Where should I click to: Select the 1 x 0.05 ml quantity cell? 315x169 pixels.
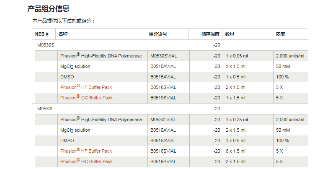[x=237, y=56]
